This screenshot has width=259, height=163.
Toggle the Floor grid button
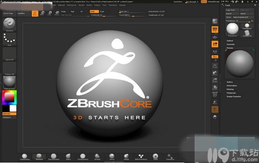(x=215, y=37)
